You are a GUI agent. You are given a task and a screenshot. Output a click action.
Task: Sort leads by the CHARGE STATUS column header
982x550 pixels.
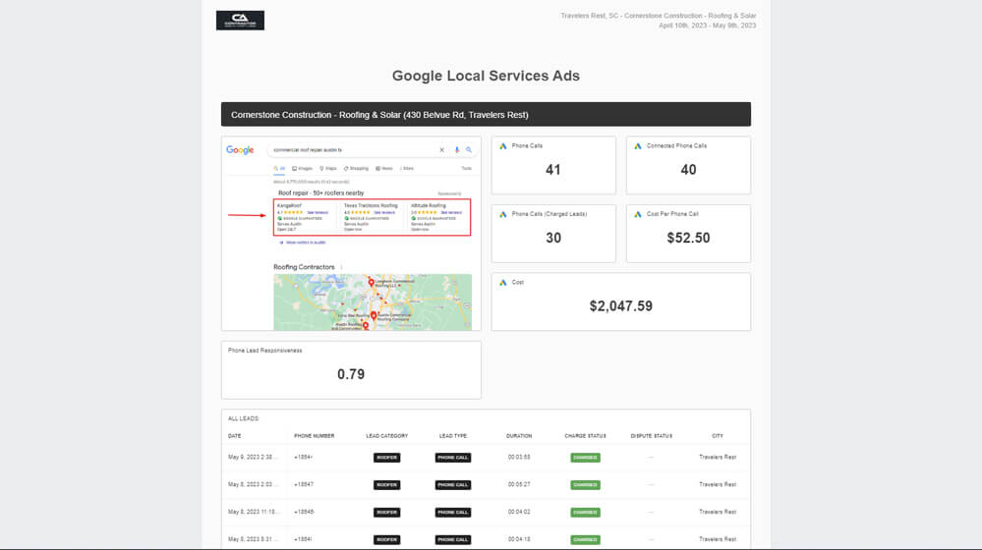coord(585,436)
